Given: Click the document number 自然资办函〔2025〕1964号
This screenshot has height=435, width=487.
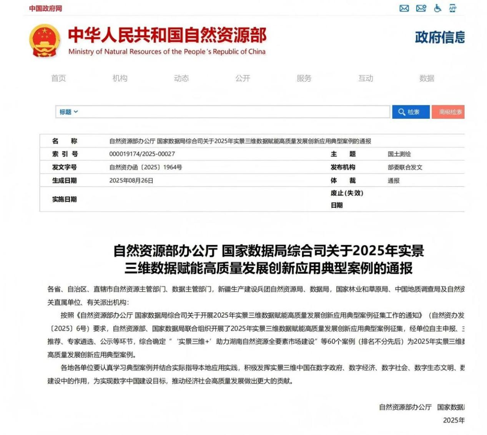Looking at the screenshot, I should click(x=146, y=167).
